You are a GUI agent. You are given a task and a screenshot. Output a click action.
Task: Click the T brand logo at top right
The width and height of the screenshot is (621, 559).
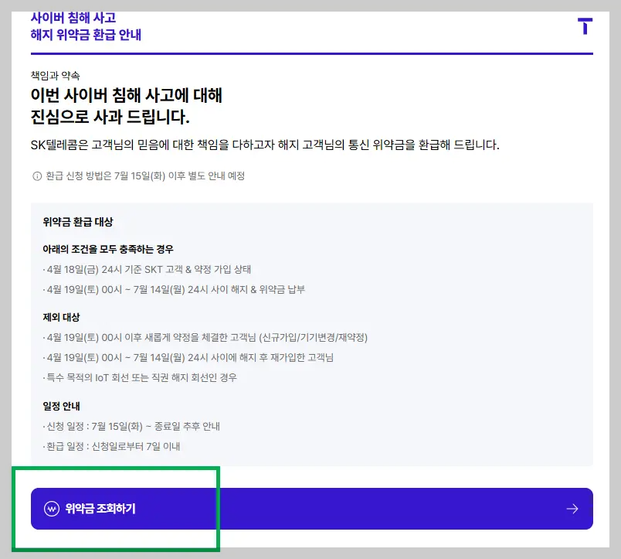coord(585,26)
